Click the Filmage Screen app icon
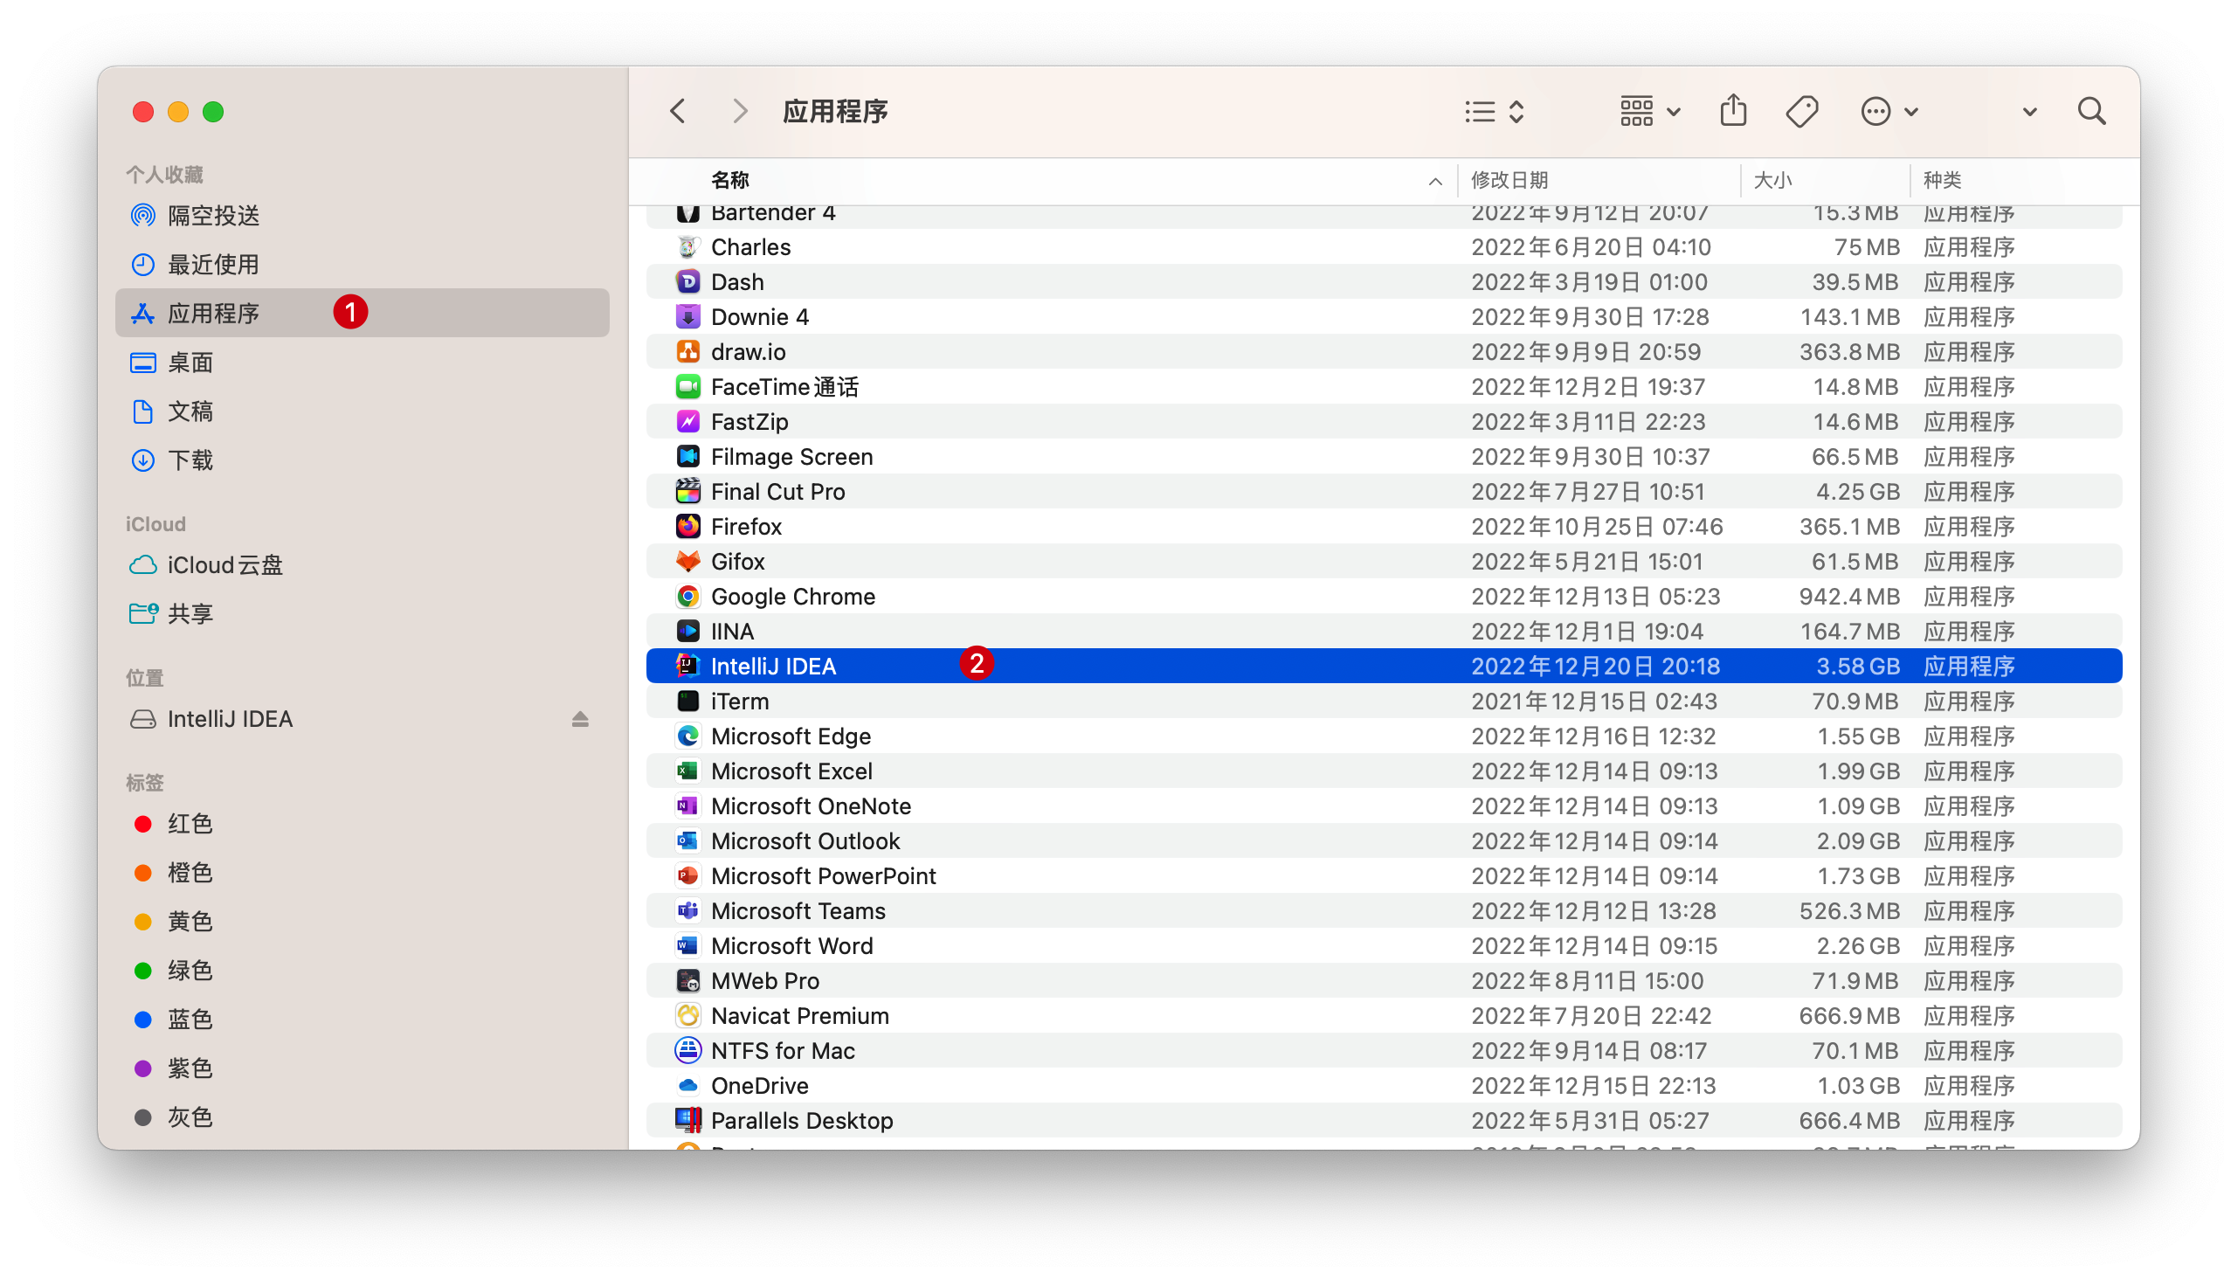This screenshot has width=2238, height=1279. (x=687, y=457)
